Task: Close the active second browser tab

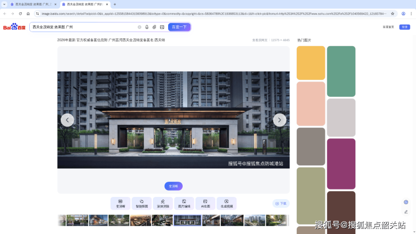Action: pos(107,4)
